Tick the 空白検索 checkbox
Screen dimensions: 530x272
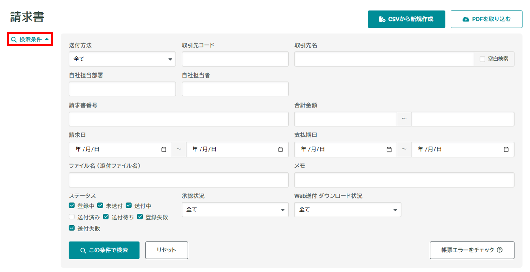[x=482, y=59]
